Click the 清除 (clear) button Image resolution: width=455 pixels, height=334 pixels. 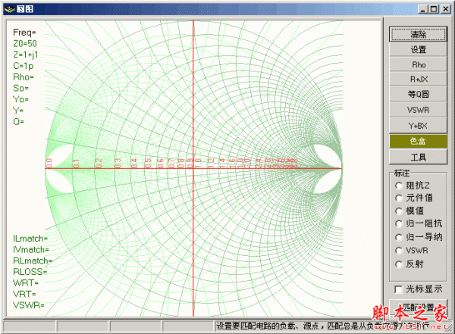coord(418,35)
